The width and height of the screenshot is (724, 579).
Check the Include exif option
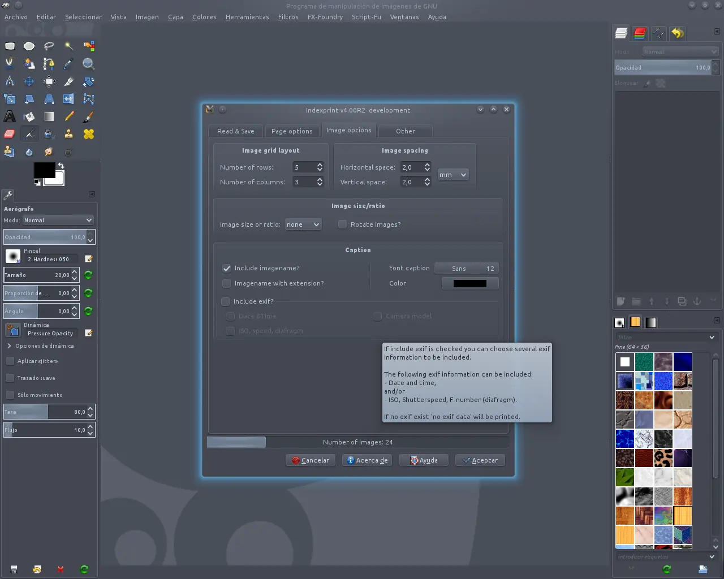(x=226, y=301)
